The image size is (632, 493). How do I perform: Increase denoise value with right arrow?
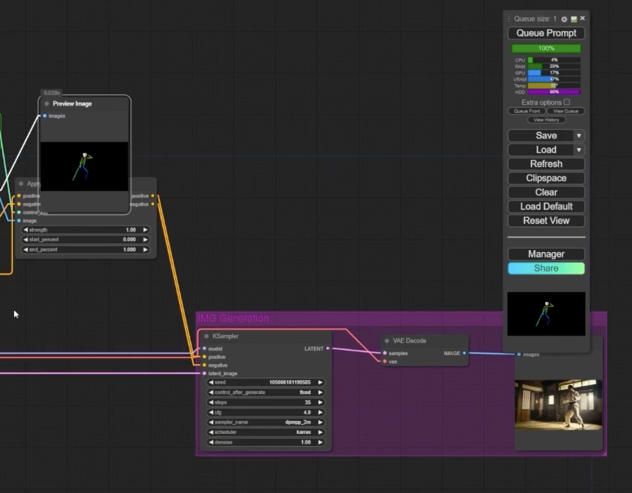[320, 442]
